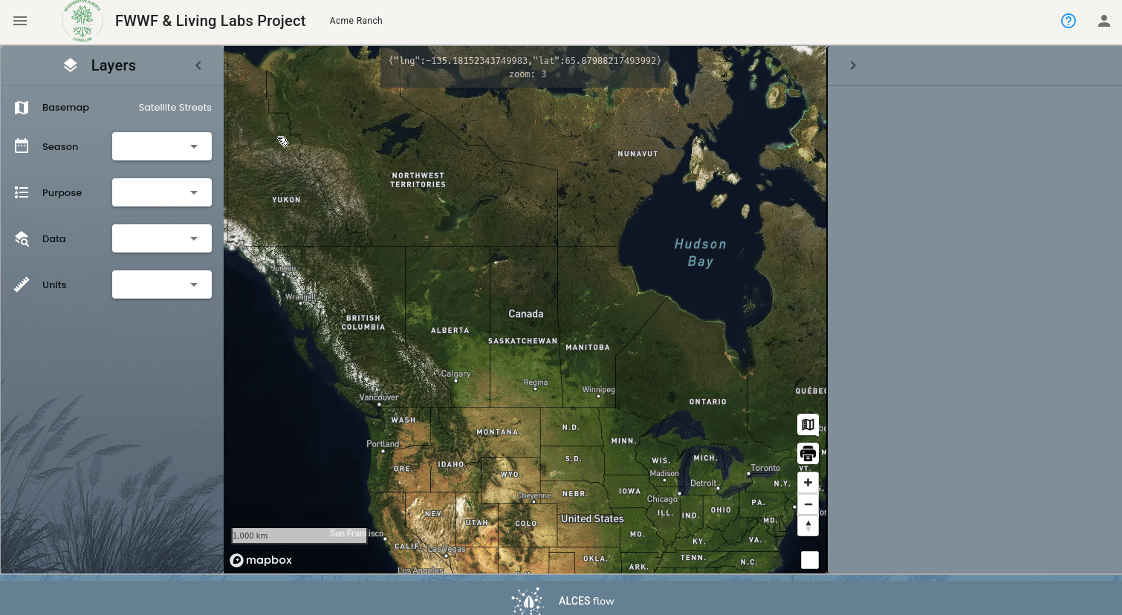1122x615 pixels.
Task: Collapse the Layers panel with left chevron
Action: coord(198,65)
